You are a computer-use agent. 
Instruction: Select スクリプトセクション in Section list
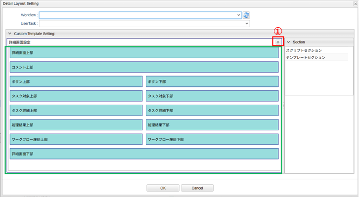pyautogui.click(x=304, y=50)
